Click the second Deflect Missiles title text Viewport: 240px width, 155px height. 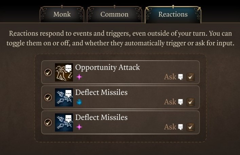click(101, 117)
